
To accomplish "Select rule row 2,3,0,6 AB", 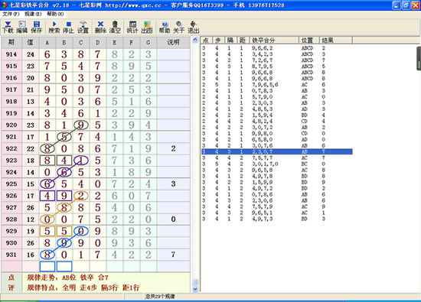I will [x=277, y=200].
